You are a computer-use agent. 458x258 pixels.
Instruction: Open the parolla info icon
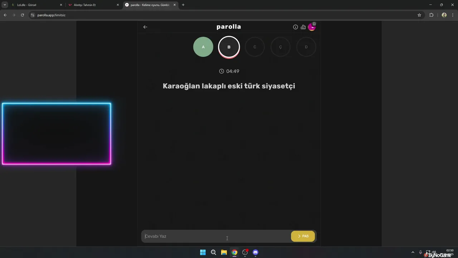point(296,27)
